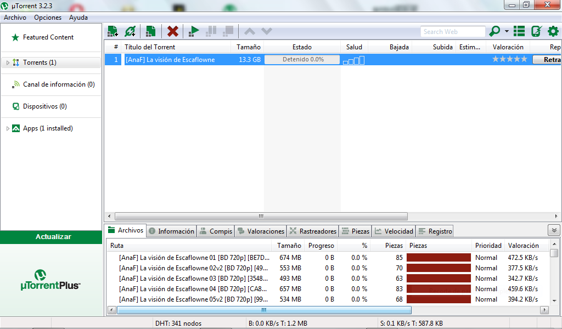The height and width of the screenshot is (329, 562).
Task: Switch to the Información tab
Action: 172,231
